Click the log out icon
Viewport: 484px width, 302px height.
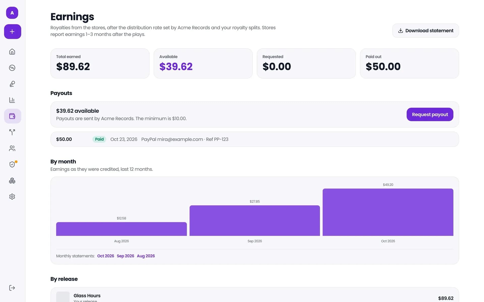[12, 288]
